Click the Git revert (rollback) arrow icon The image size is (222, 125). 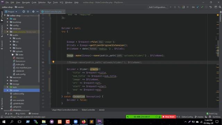(x=211, y=7)
